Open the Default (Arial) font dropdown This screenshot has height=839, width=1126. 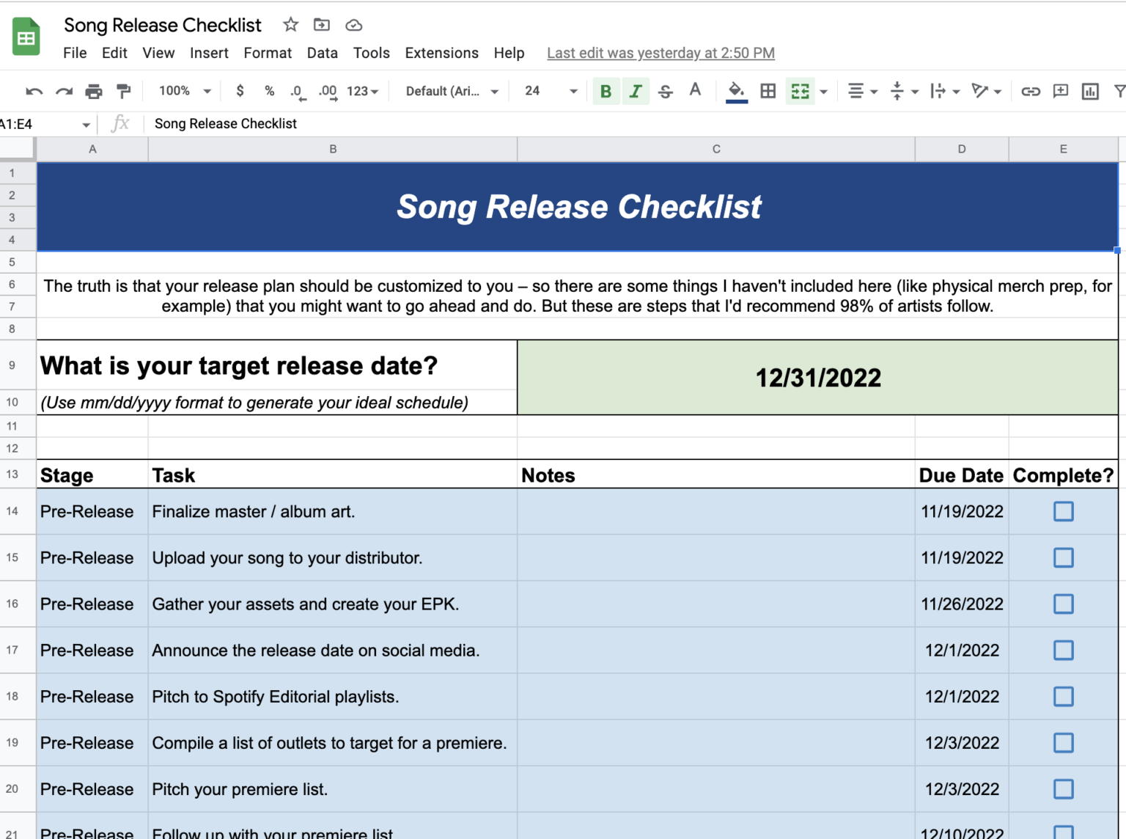tap(452, 91)
